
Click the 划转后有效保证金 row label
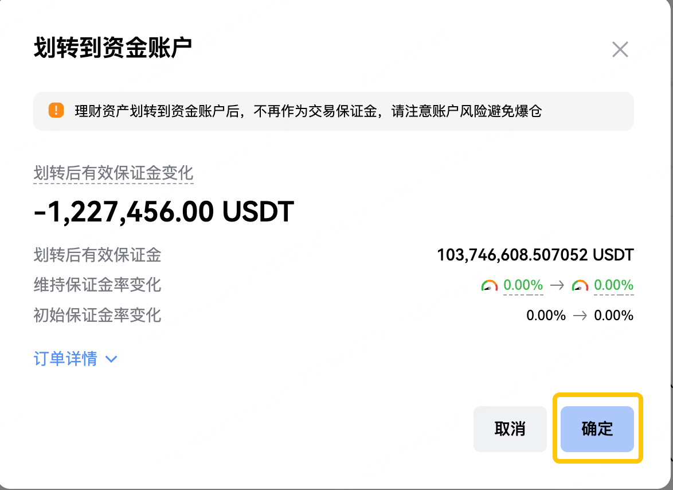click(97, 255)
